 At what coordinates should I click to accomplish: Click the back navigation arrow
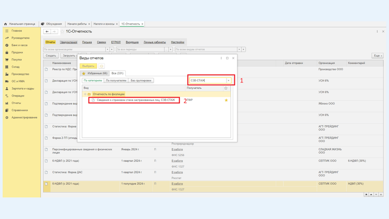pos(47,32)
